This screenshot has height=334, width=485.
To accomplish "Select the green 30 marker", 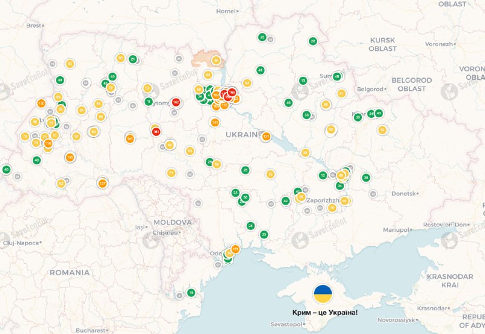I will (x=59, y=80).
